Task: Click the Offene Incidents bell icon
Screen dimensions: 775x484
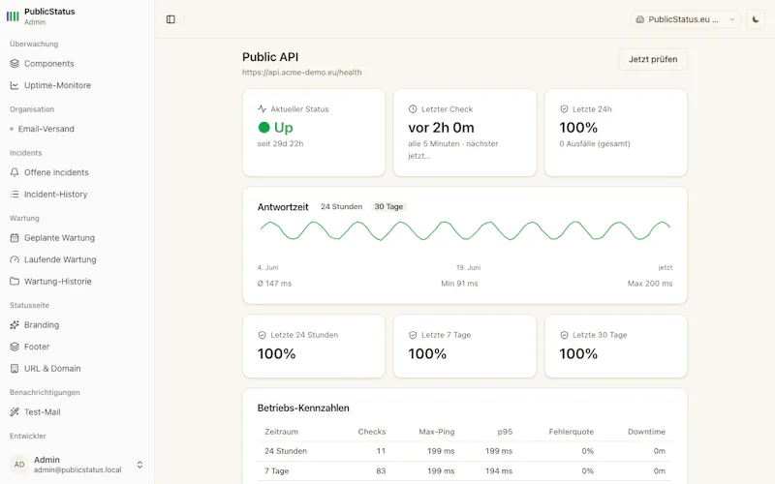Action: click(15, 172)
